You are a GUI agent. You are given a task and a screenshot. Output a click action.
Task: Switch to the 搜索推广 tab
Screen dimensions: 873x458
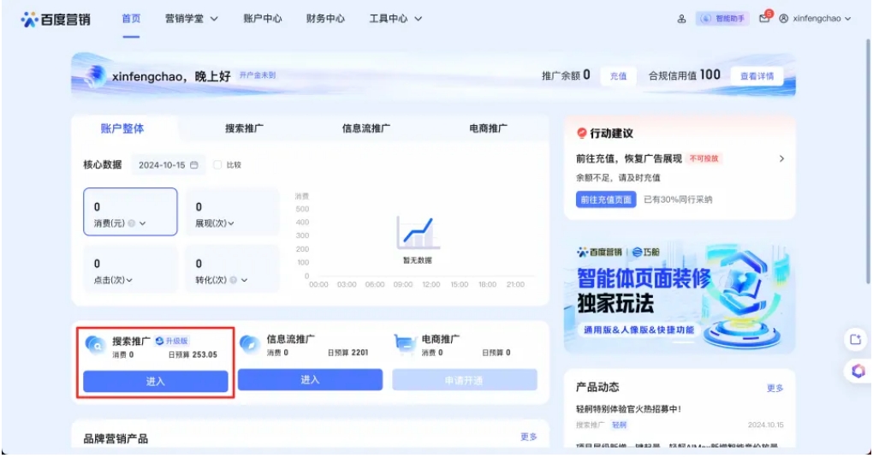pyautogui.click(x=245, y=128)
